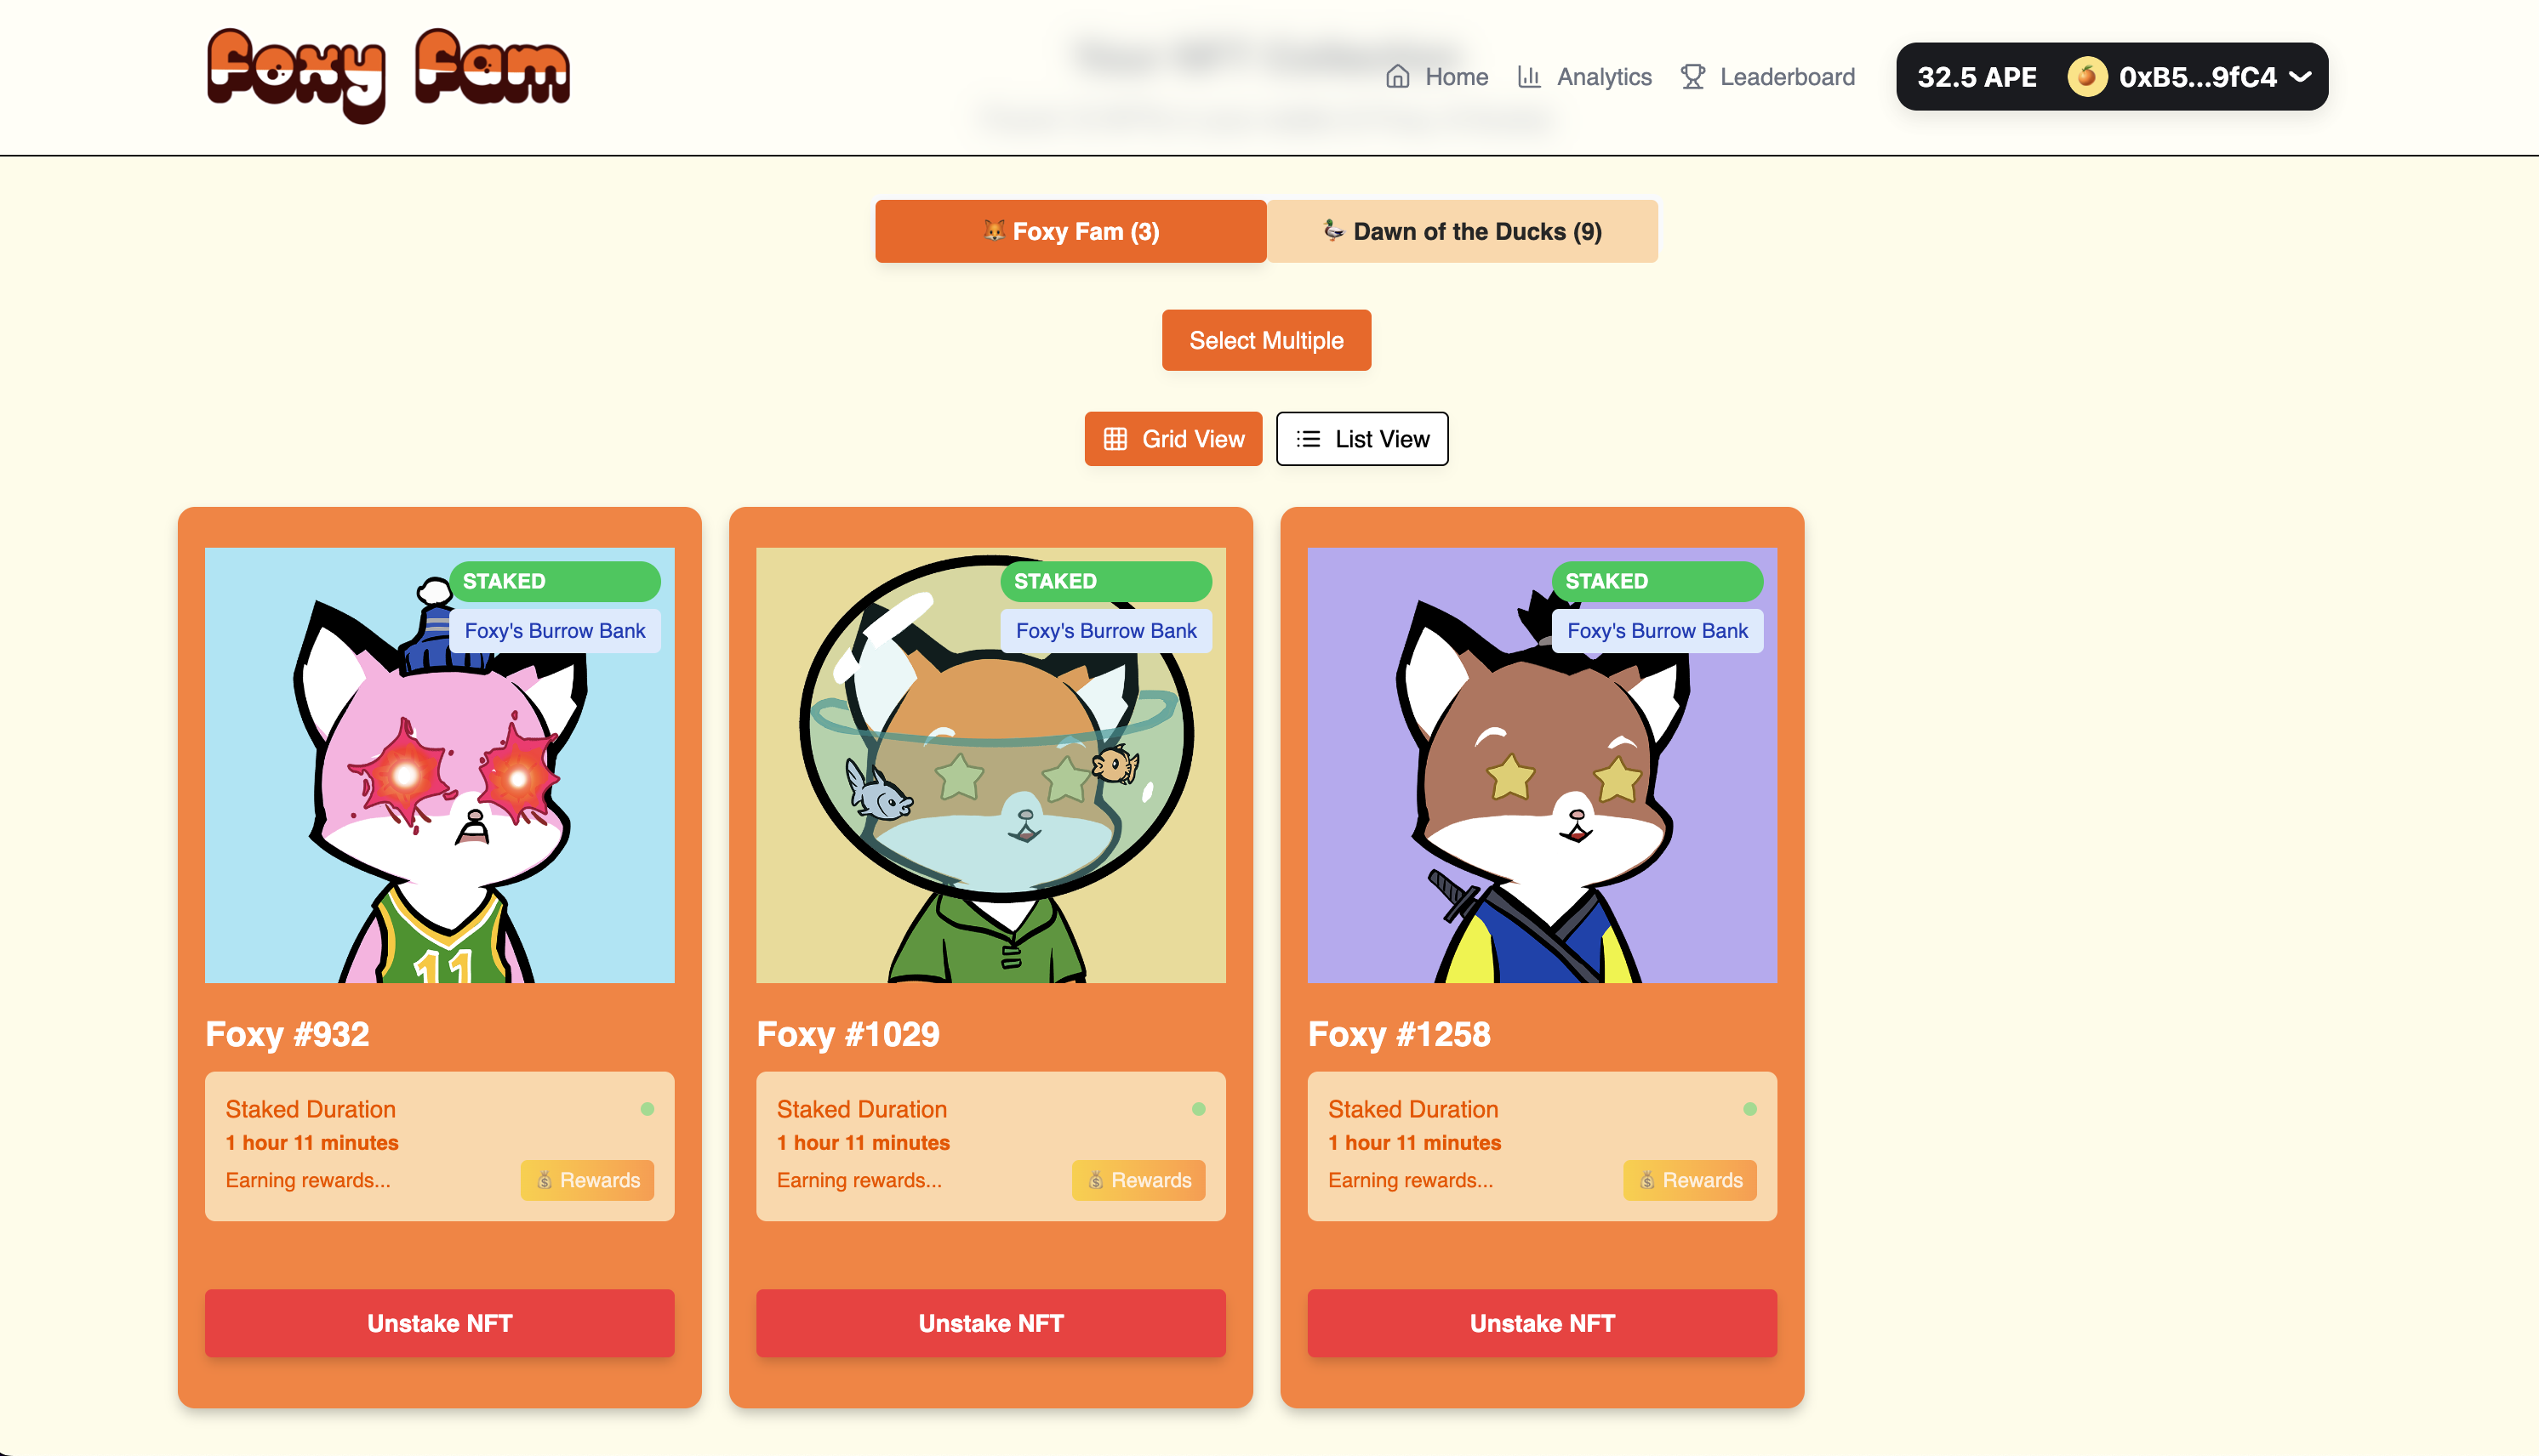
Task: Unstake Foxy #932 NFT
Action: tap(440, 1323)
